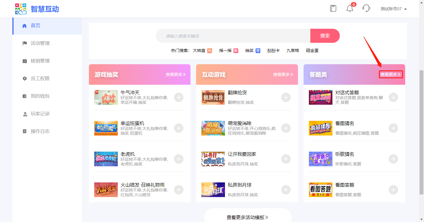
Task: Click the help manual book icon
Action: [333, 8]
